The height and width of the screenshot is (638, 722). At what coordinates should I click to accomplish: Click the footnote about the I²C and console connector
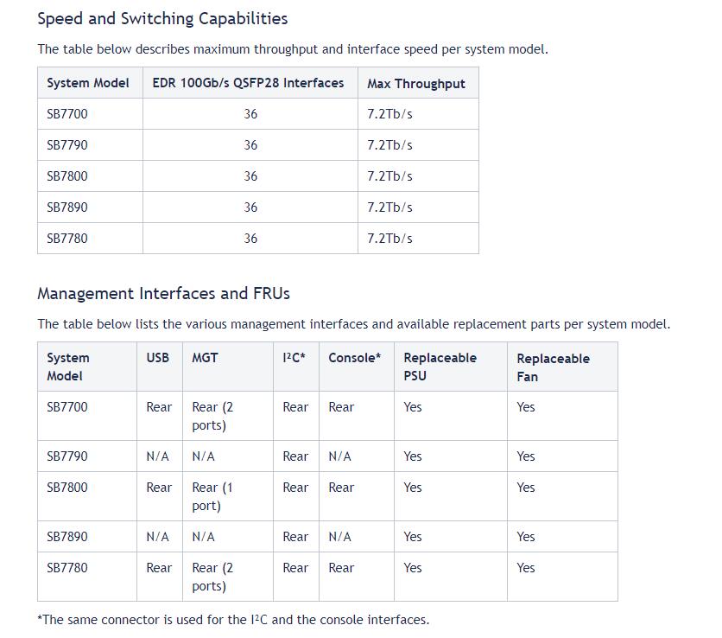233,620
